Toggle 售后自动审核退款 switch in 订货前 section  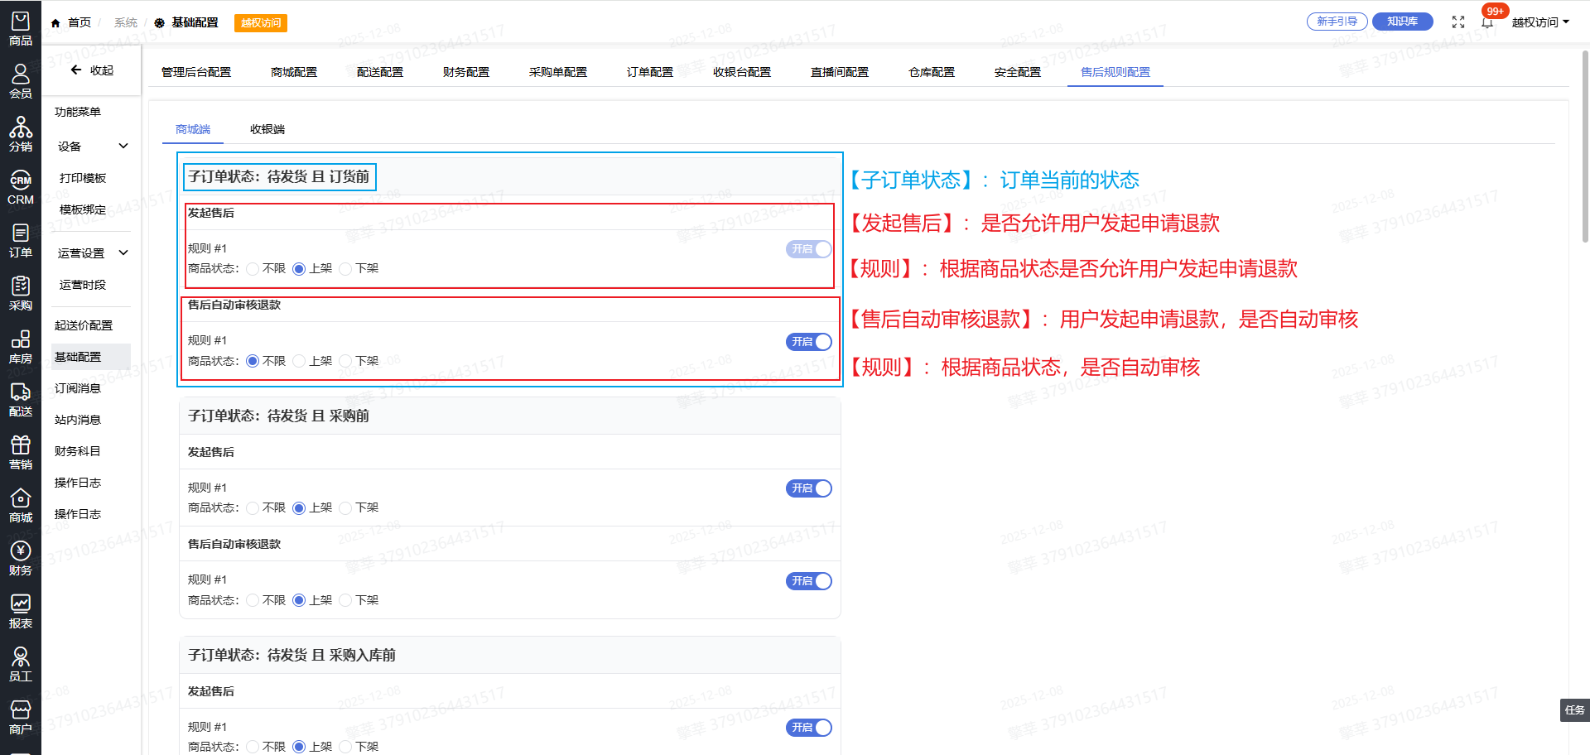pos(808,342)
